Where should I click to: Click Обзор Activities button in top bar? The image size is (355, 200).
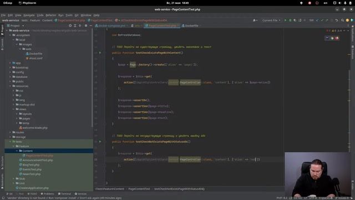(8, 3)
